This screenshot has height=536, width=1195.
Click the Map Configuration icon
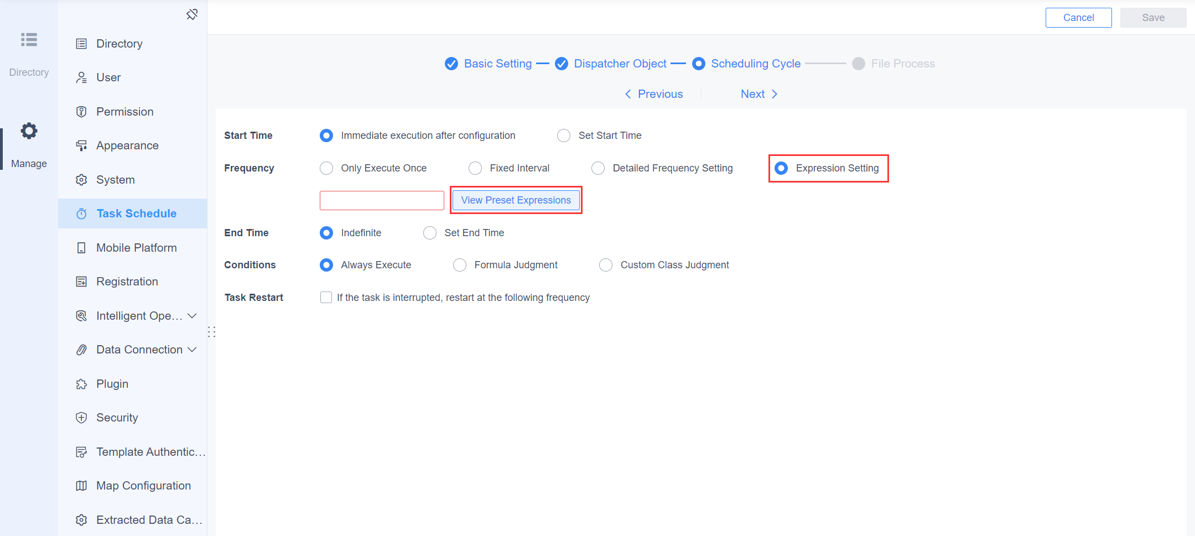(82, 485)
